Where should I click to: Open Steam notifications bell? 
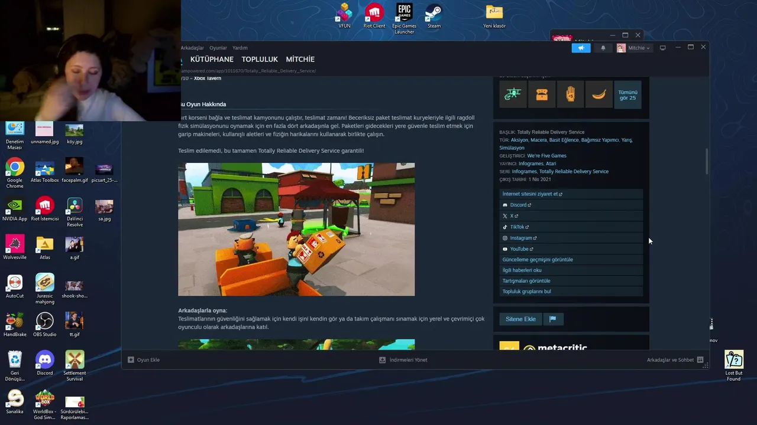pos(603,48)
